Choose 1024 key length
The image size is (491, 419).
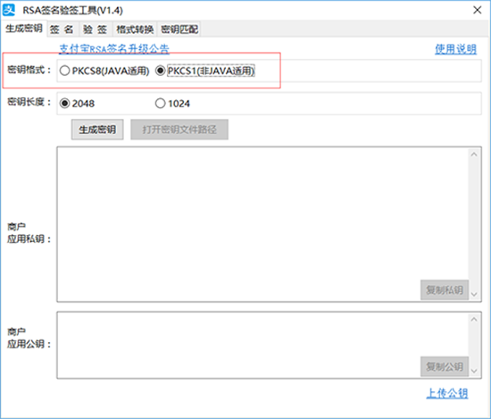(172, 104)
